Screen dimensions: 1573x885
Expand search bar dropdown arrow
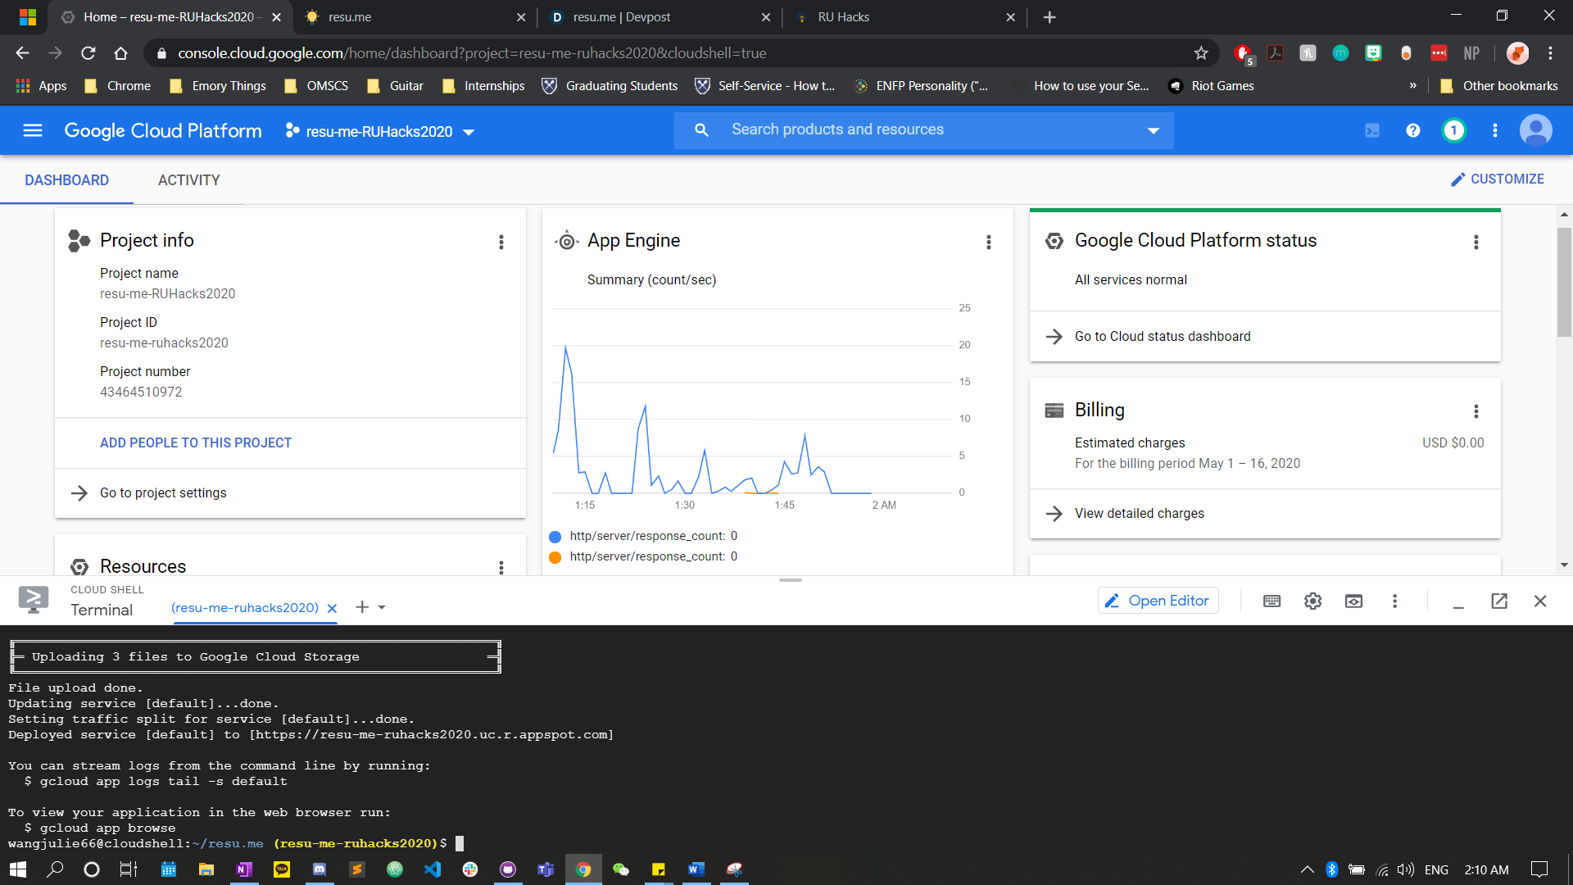point(1154,130)
